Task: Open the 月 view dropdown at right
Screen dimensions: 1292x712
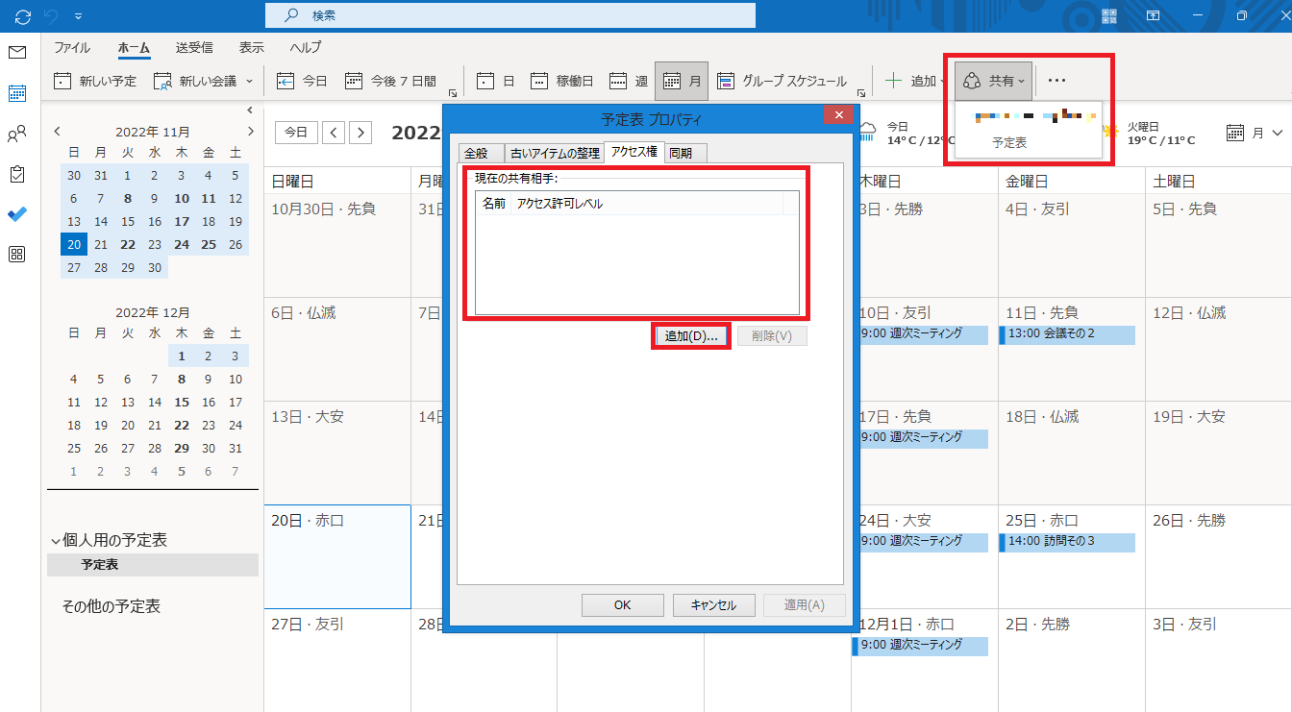Action: click(x=1255, y=134)
